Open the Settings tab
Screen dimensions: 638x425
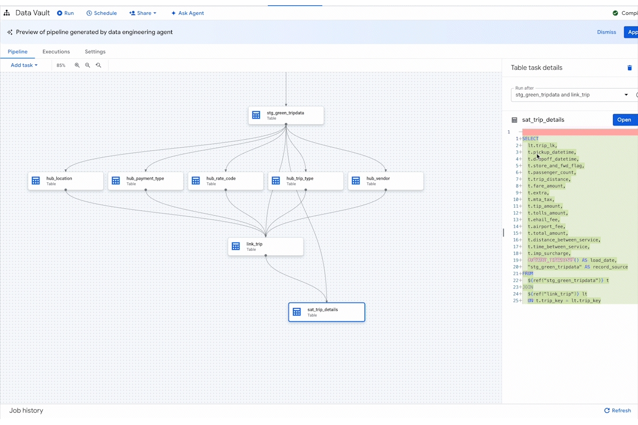[x=95, y=52]
